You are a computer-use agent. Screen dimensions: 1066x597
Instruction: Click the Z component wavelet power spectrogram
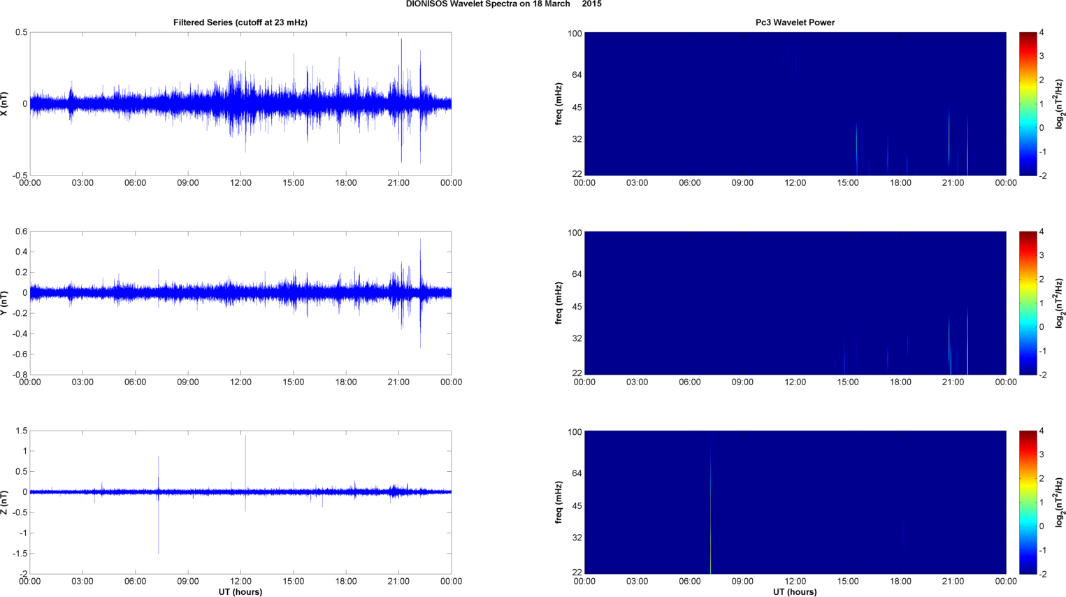tap(795, 502)
